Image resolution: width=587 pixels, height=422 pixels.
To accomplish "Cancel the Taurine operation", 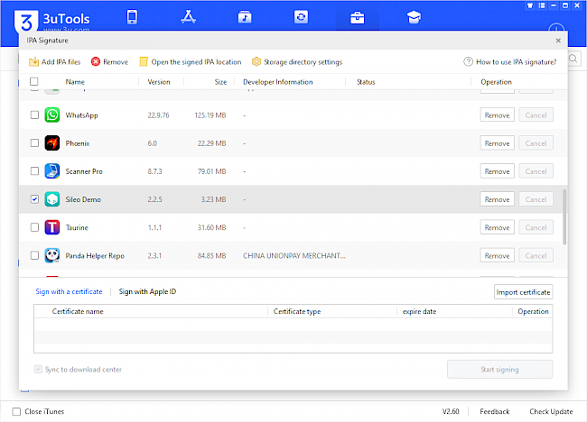I will click(536, 227).
